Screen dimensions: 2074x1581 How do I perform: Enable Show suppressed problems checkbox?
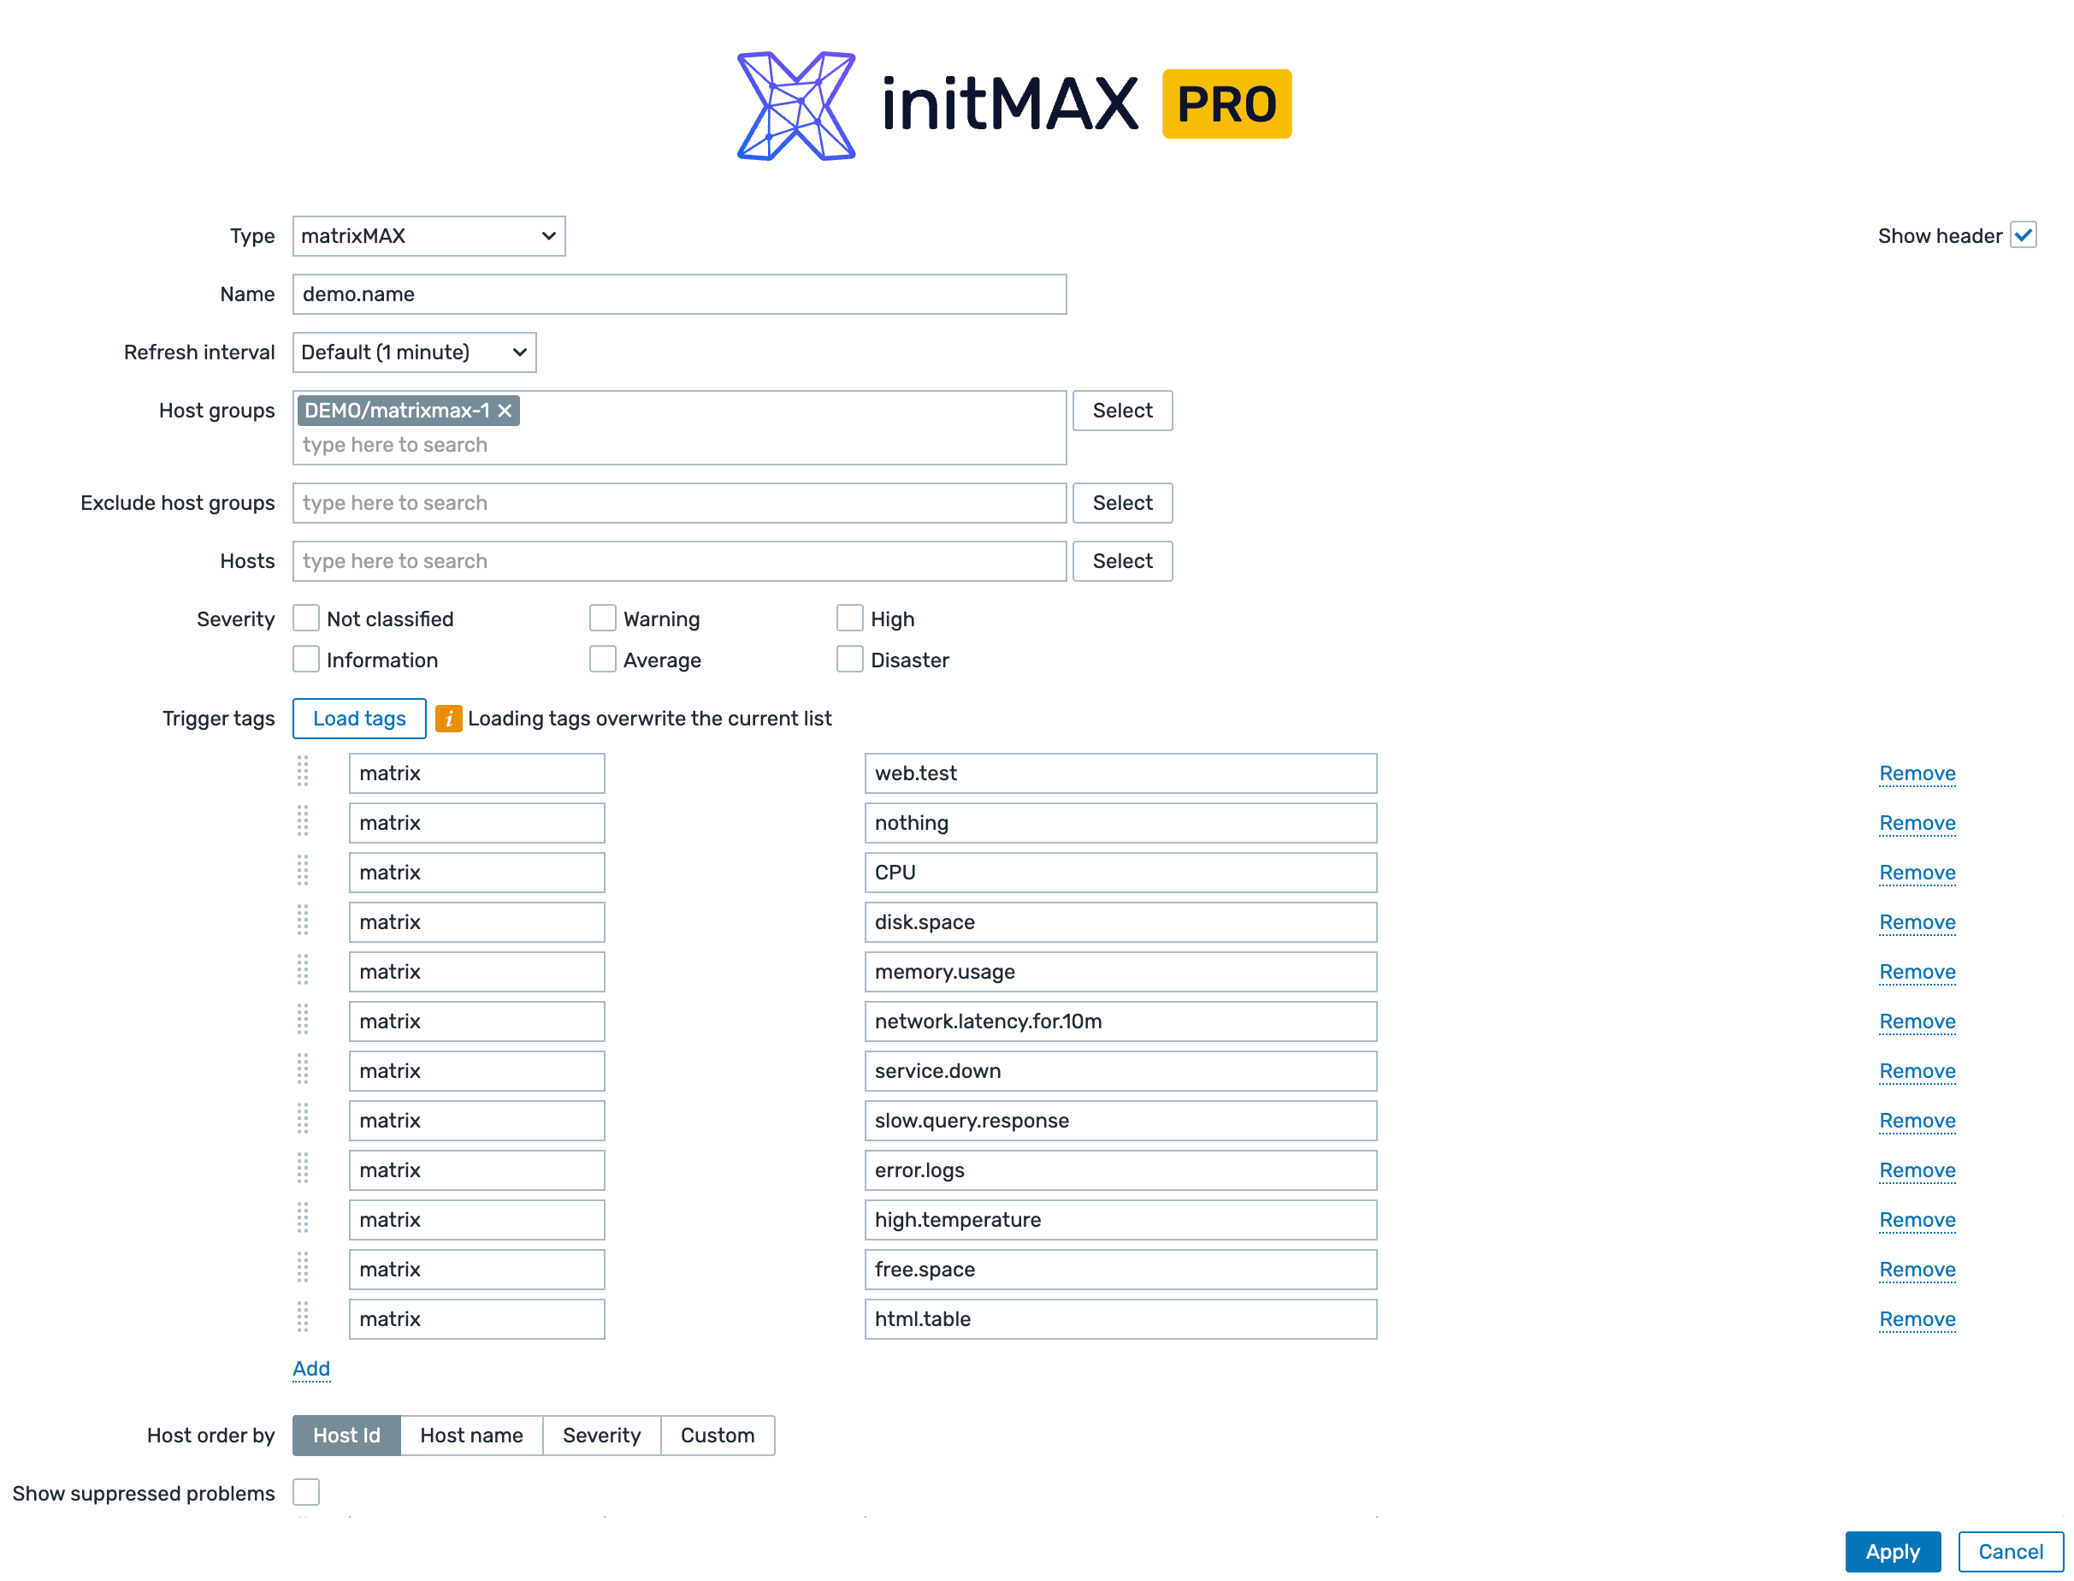click(305, 1493)
